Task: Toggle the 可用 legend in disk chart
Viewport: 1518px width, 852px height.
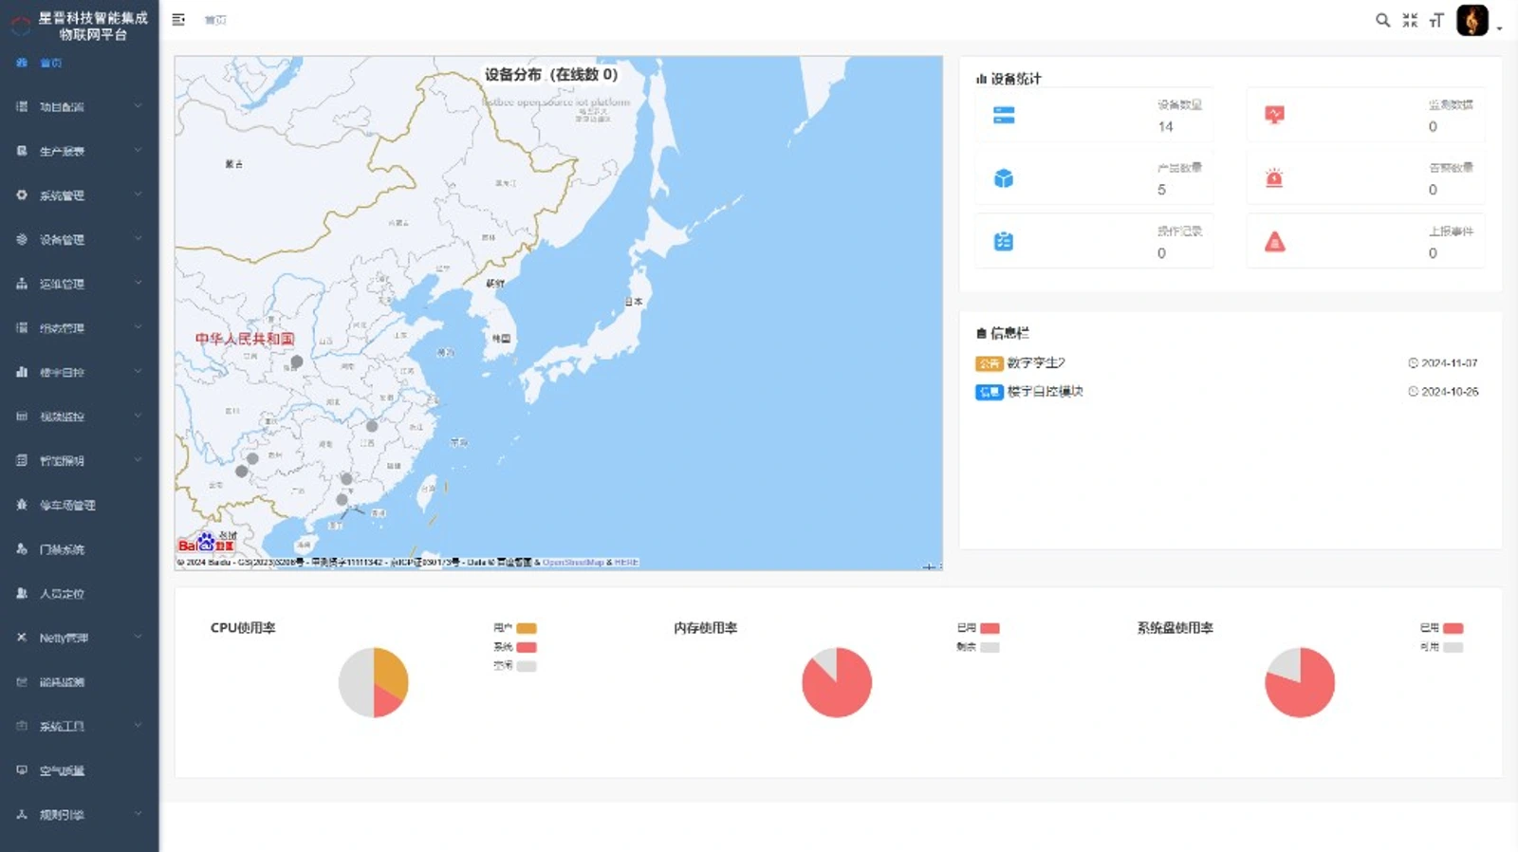Action: 1441,647
